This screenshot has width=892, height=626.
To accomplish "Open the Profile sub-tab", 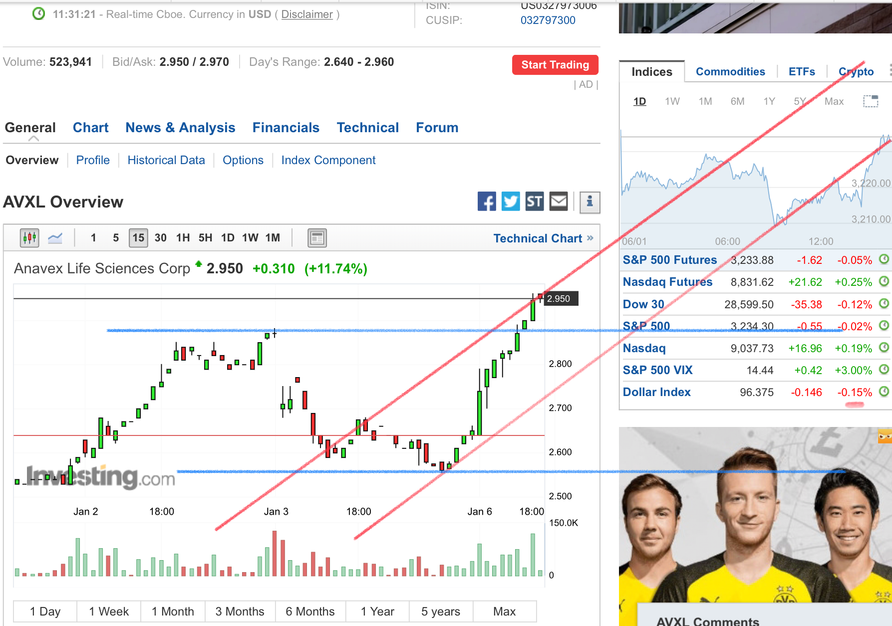I will [x=93, y=160].
